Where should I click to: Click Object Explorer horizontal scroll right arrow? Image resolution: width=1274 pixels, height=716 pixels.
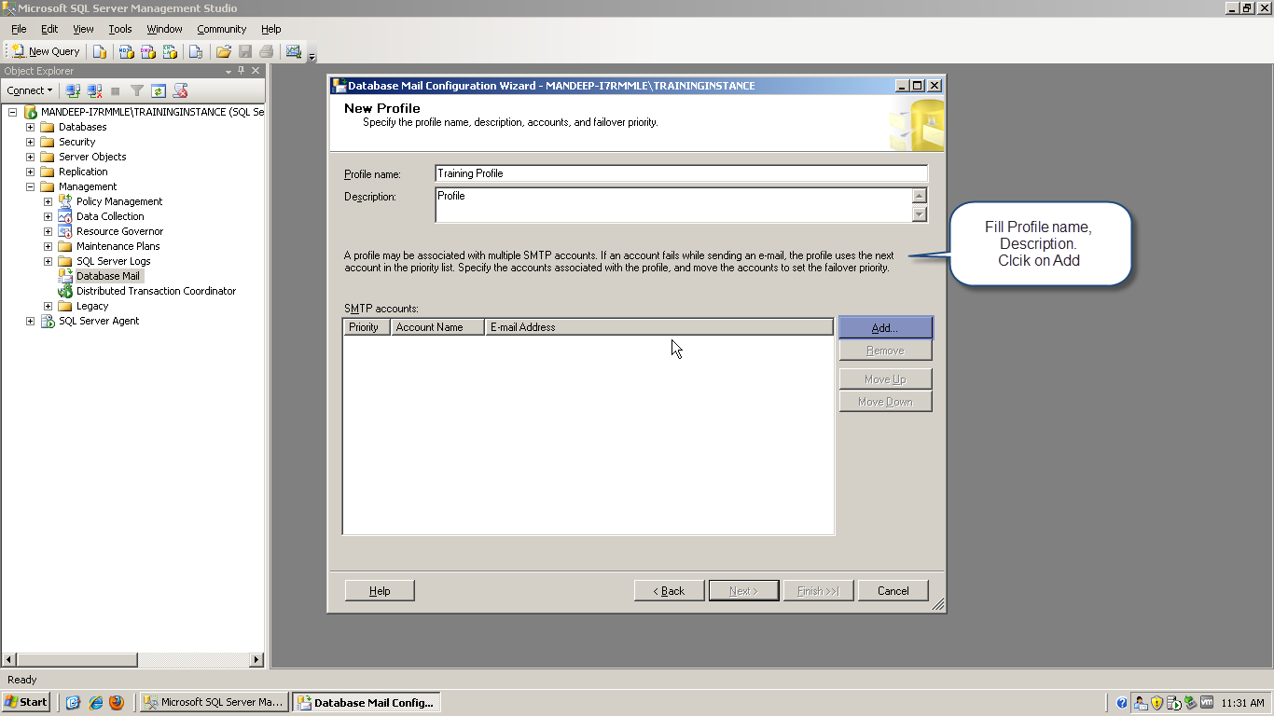point(257,660)
